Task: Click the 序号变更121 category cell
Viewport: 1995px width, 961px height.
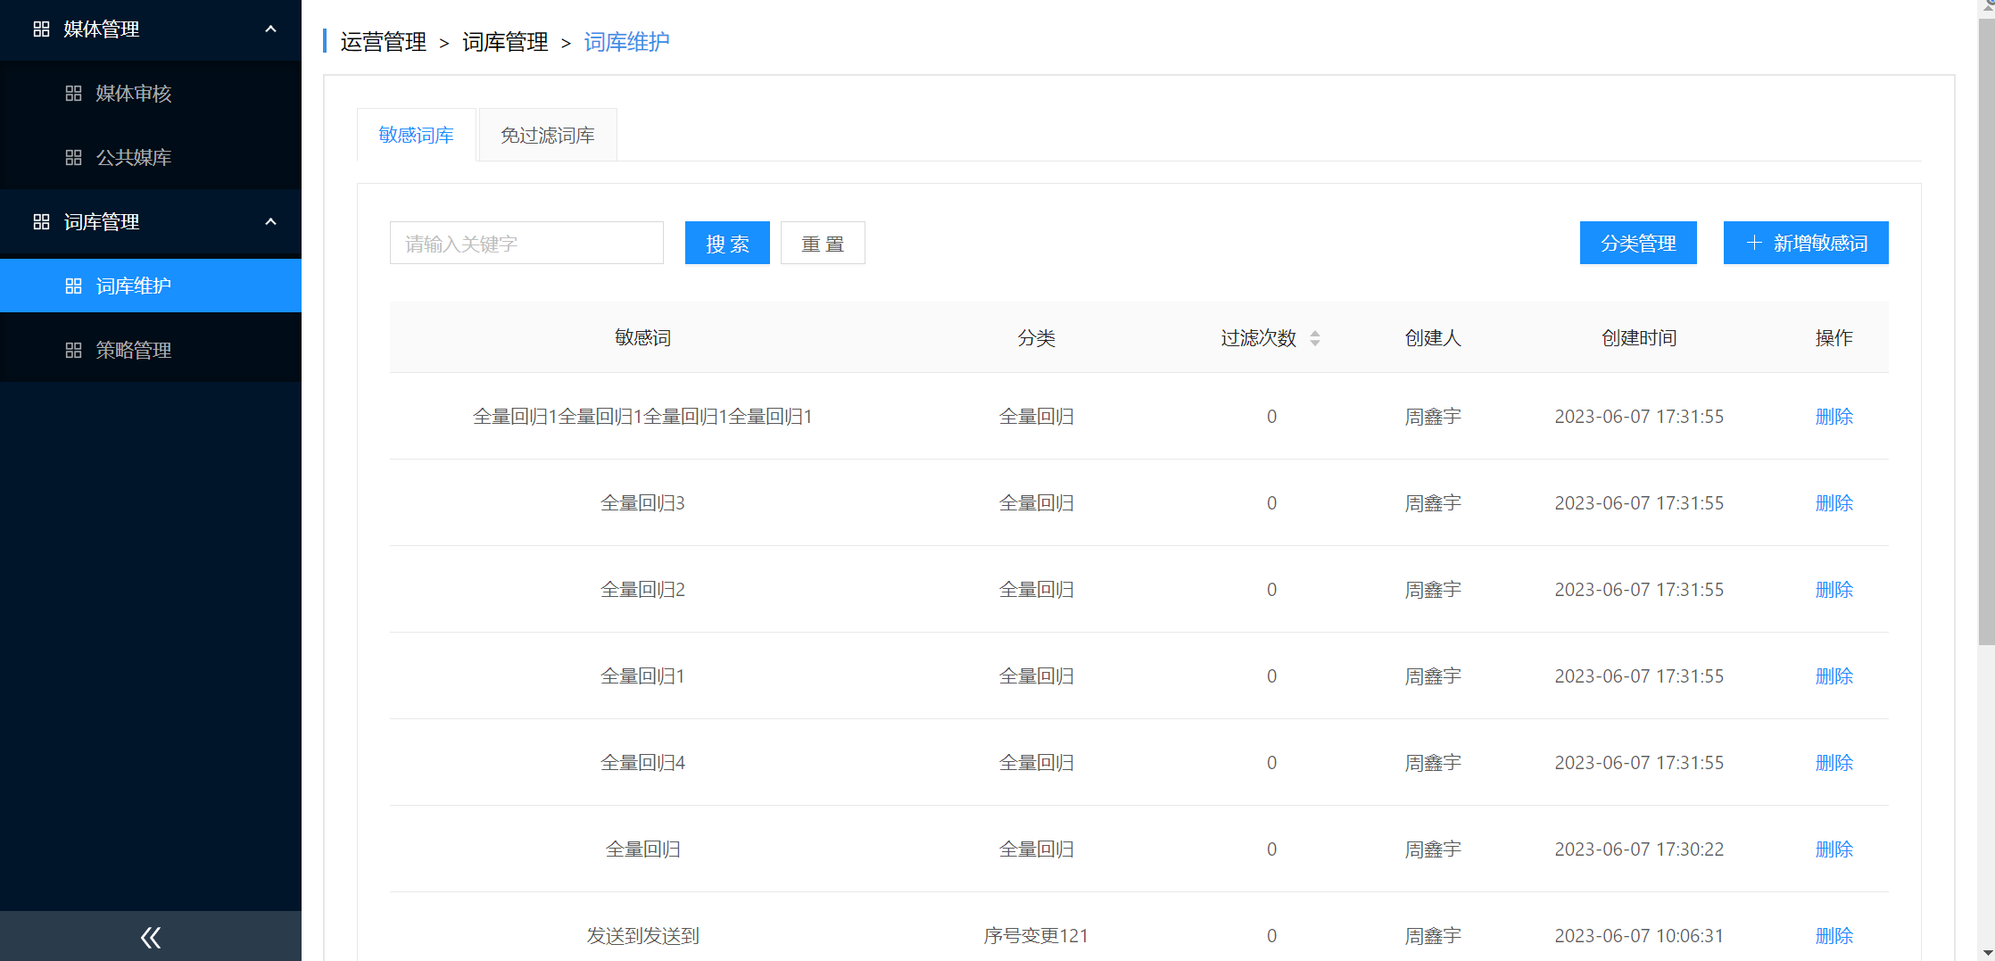Action: 1036,936
